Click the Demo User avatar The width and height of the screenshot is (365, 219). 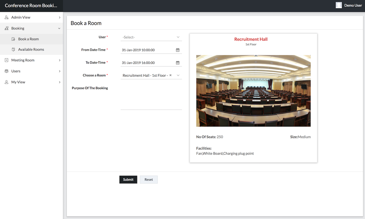[339, 5]
